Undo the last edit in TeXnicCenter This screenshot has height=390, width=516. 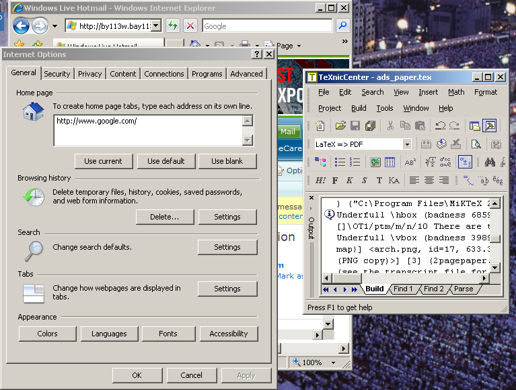click(440, 126)
